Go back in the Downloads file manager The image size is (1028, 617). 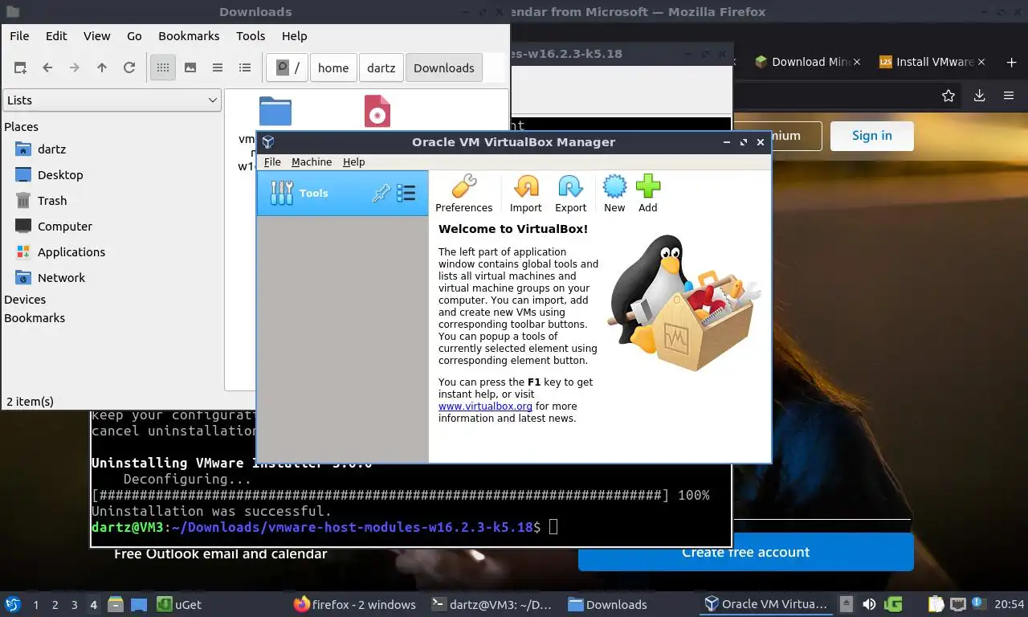point(47,68)
